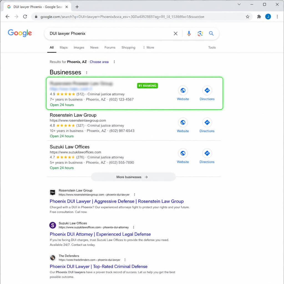
Task: Open options dots for Rosenstein result
Action: pyautogui.click(x=135, y=194)
